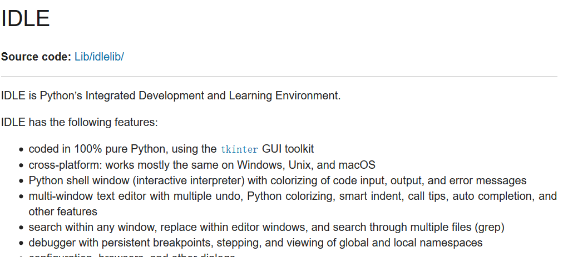
Task: Click the IDLE page heading
Action: pos(25,19)
